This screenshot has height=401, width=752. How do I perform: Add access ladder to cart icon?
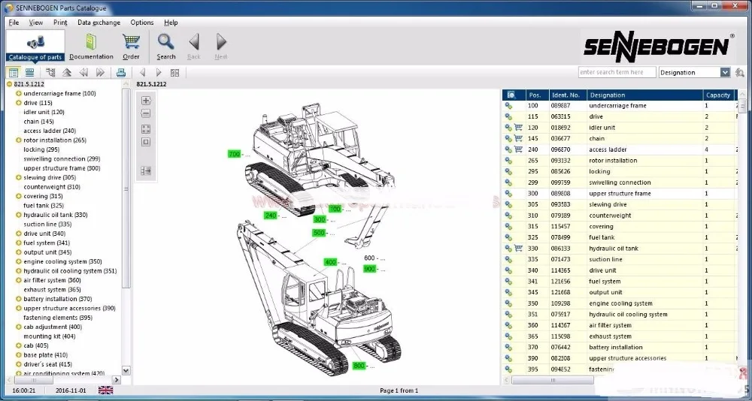pyautogui.click(x=518, y=149)
